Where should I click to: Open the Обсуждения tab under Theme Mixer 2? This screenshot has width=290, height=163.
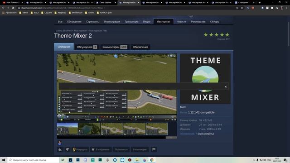pyautogui.click(x=87, y=47)
